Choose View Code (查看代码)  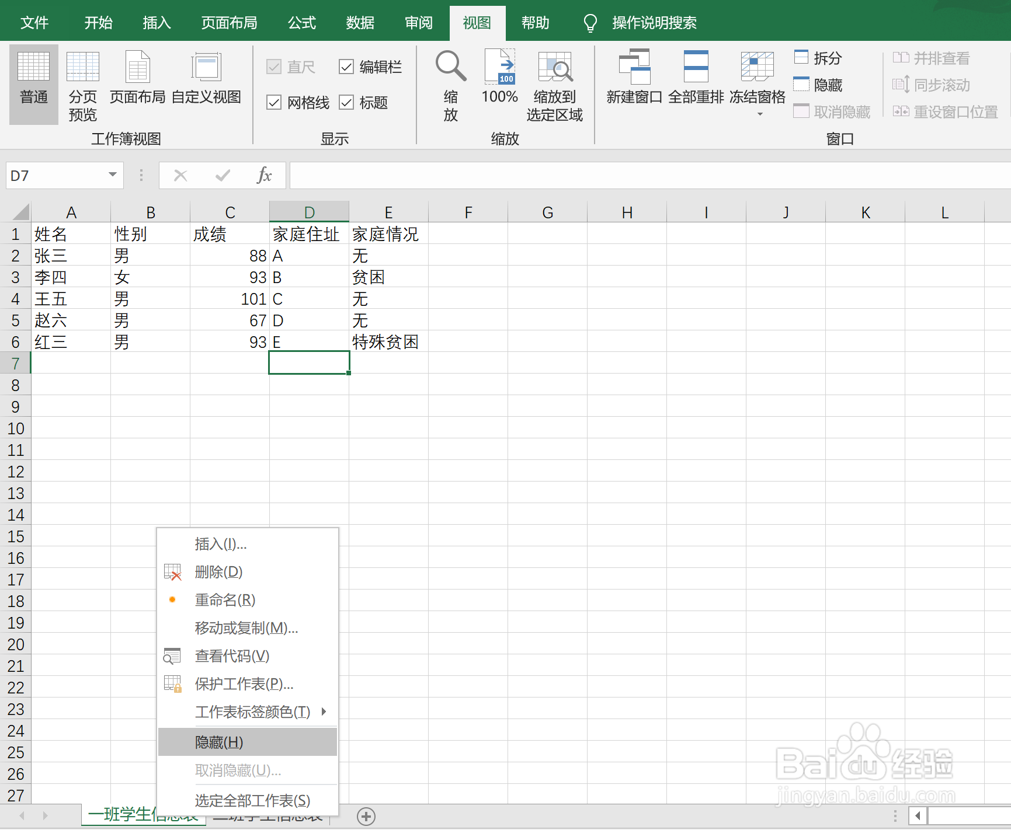[x=248, y=655]
